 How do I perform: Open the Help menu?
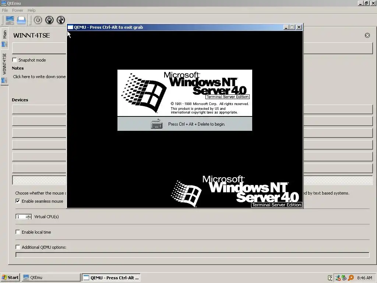click(x=32, y=10)
